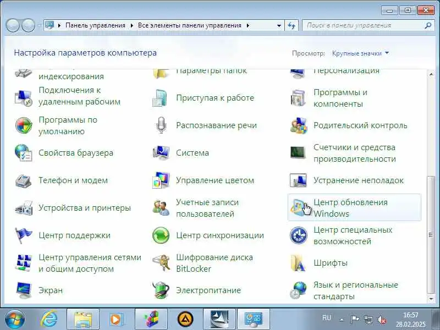Open the Система computer icon
Image resolution: width=440 pixels, height=330 pixels.
pyautogui.click(x=161, y=153)
